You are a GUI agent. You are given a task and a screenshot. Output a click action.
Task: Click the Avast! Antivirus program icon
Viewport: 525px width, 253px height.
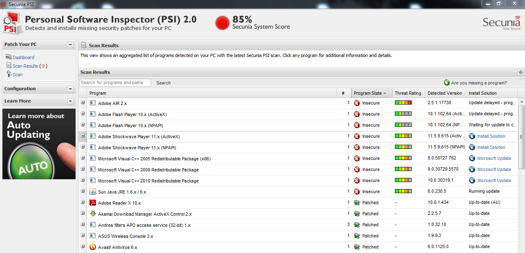click(93, 247)
